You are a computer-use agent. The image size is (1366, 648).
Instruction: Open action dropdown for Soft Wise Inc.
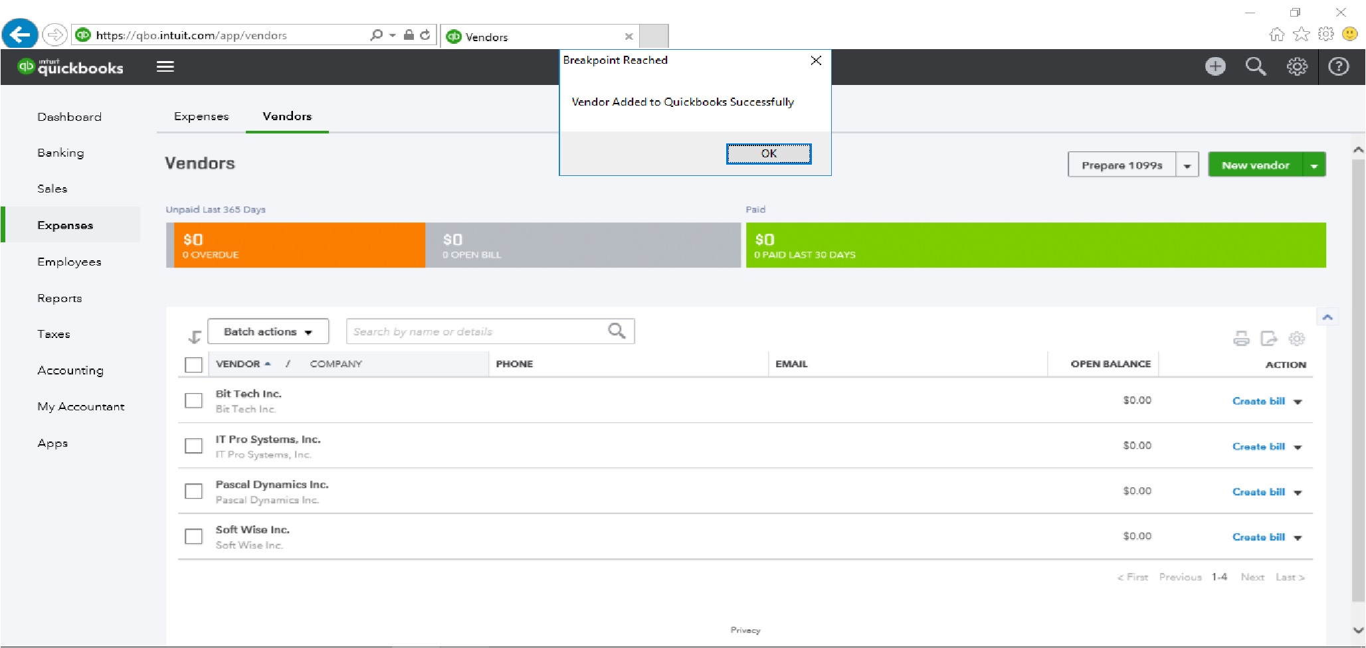pos(1298,538)
